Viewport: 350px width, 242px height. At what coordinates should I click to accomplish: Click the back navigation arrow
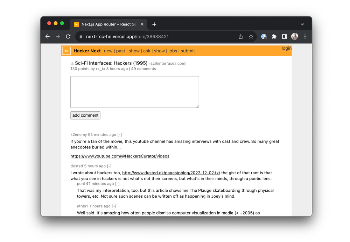coord(48,36)
